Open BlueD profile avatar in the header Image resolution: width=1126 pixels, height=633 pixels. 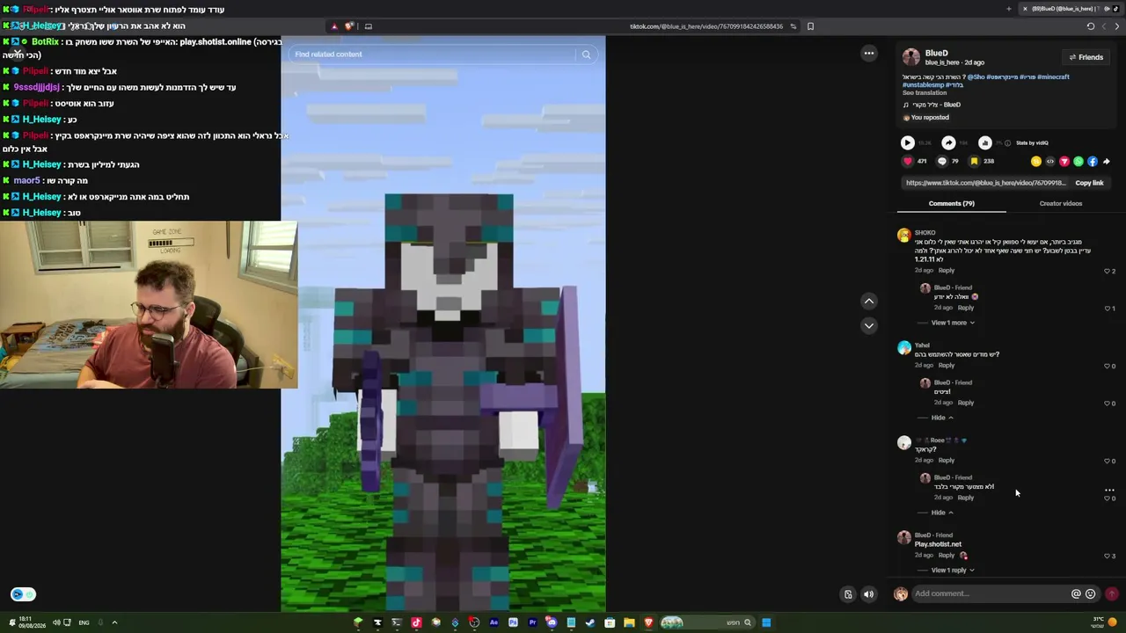pyautogui.click(x=910, y=58)
